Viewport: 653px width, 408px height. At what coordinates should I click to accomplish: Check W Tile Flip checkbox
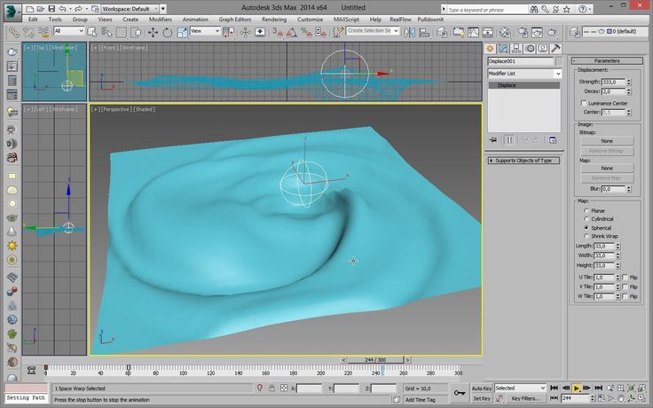tap(625, 296)
